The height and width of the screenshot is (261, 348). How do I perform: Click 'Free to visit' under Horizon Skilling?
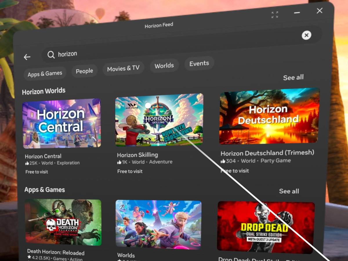click(x=130, y=171)
